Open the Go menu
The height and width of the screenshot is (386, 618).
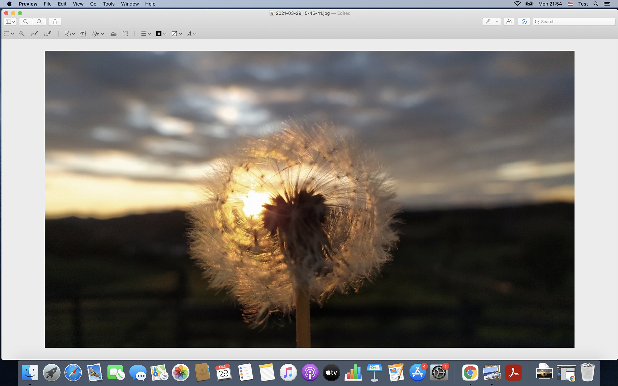coord(93,4)
